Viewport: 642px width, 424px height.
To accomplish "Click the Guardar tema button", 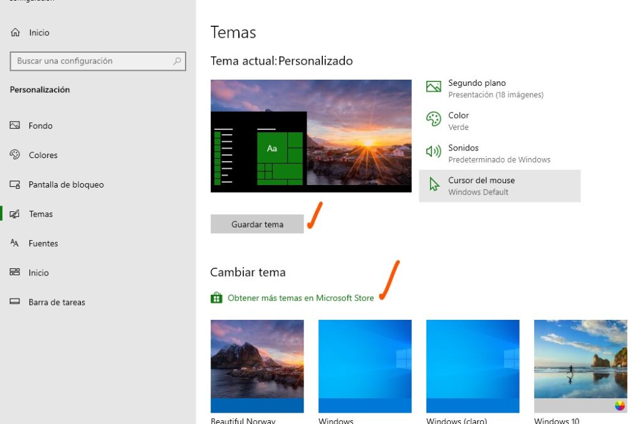I will point(257,224).
